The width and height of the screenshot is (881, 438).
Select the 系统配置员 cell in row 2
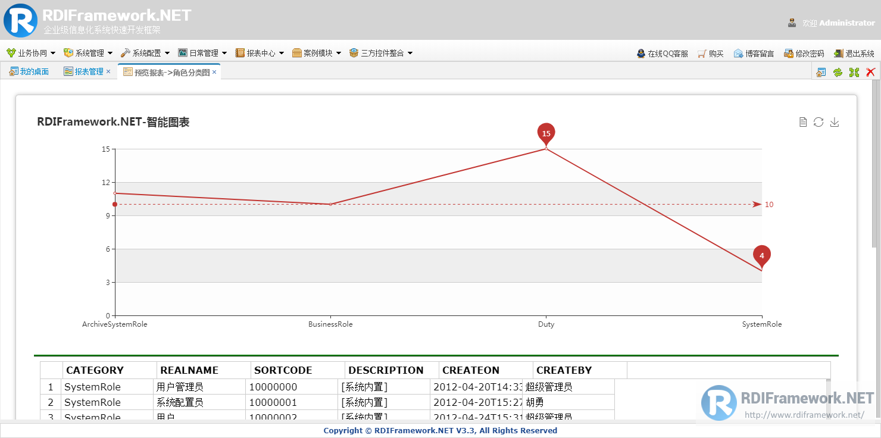tap(199, 402)
